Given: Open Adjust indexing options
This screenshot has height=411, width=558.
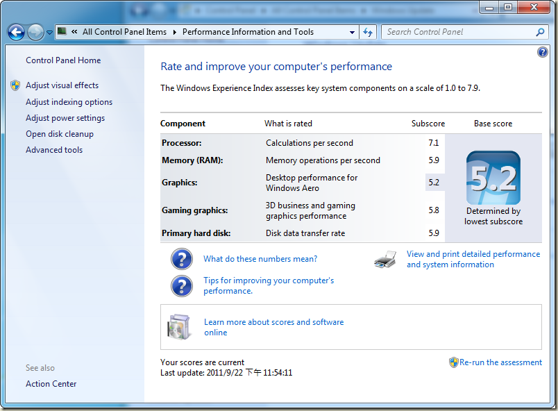Looking at the screenshot, I should tap(69, 102).
